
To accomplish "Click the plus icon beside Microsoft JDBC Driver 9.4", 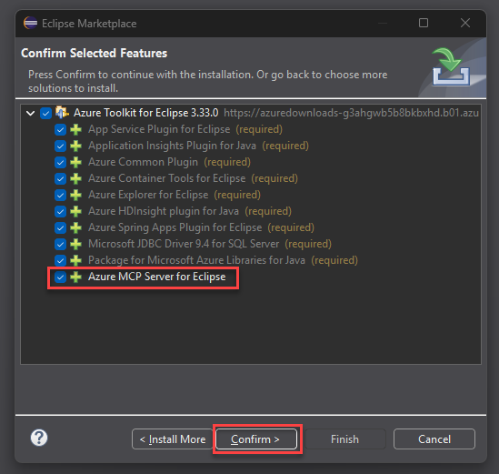I will [75, 244].
